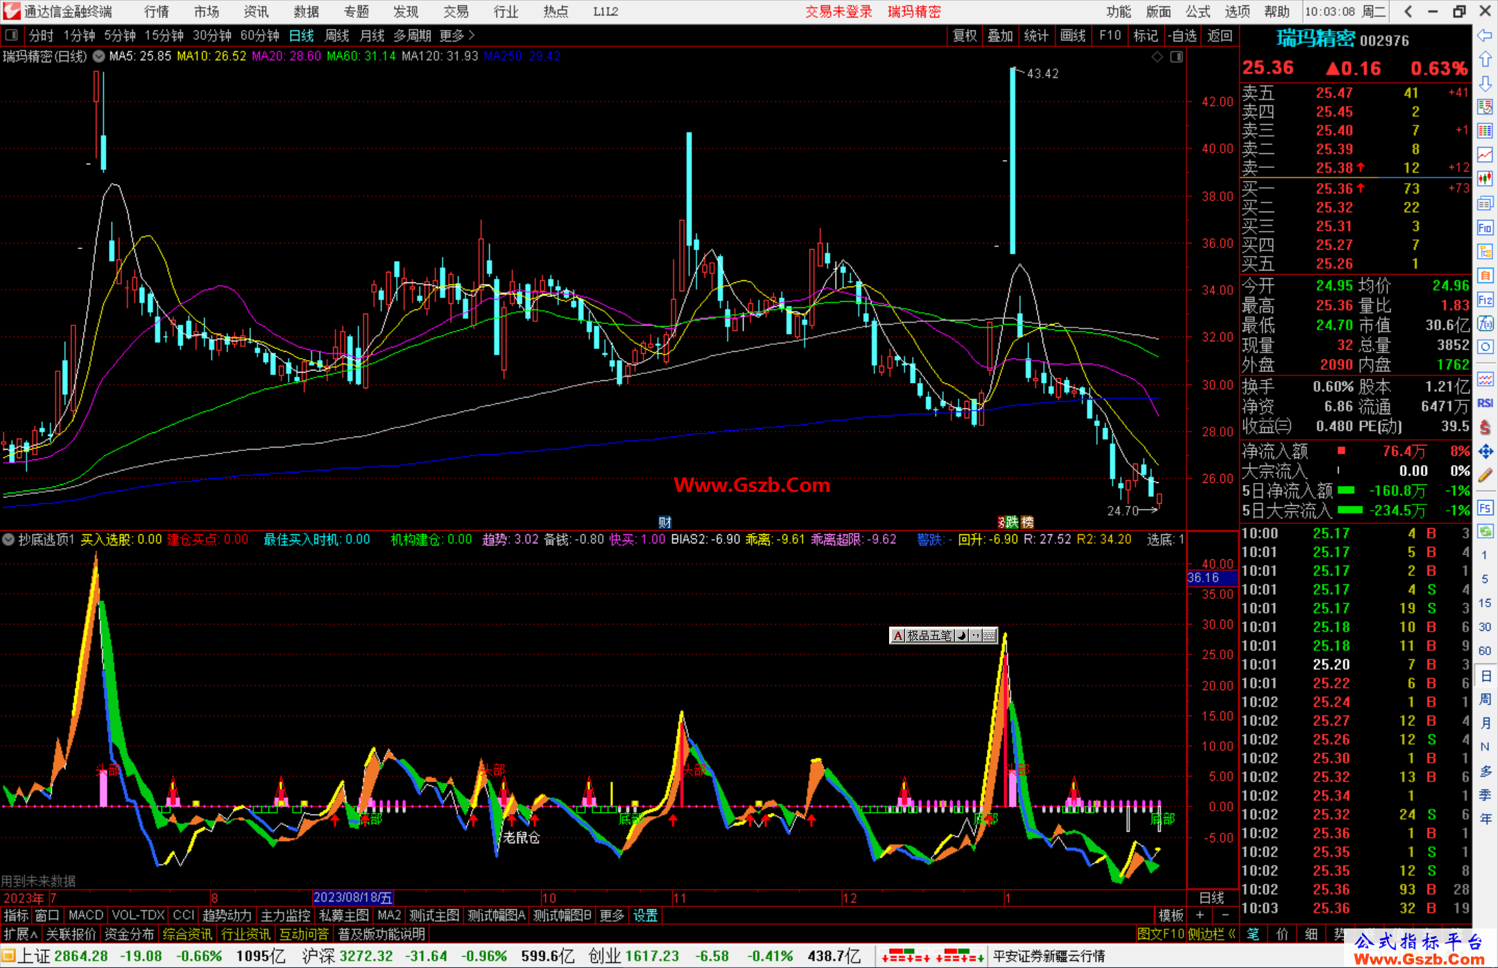Switch to the 日 period in right sidebar

pos(1485,675)
